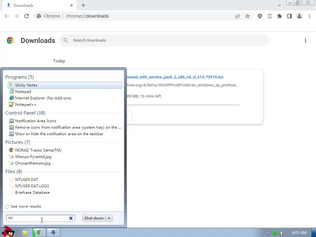Click the Shut down button
Viewport: 316px width, 237px height.
(x=94, y=218)
